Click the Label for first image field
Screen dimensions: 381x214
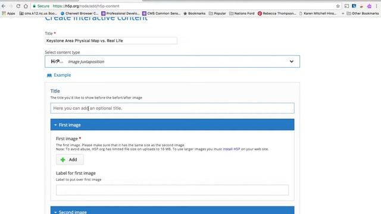tap(172, 190)
